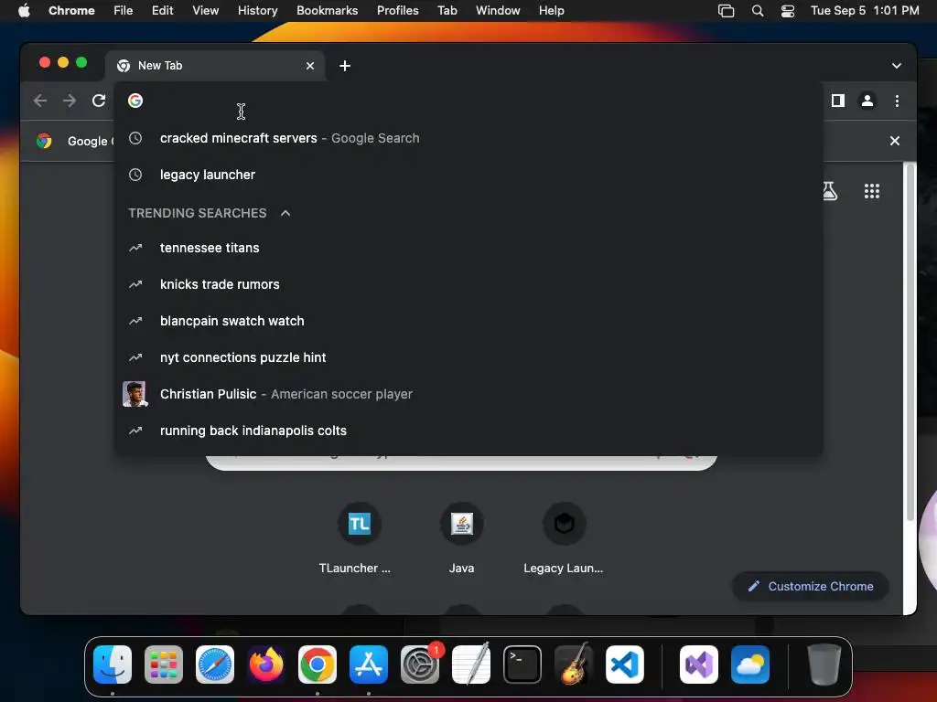Image resolution: width=937 pixels, height=702 pixels.
Task: Open Terminal from the Dock
Action: point(522,665)
